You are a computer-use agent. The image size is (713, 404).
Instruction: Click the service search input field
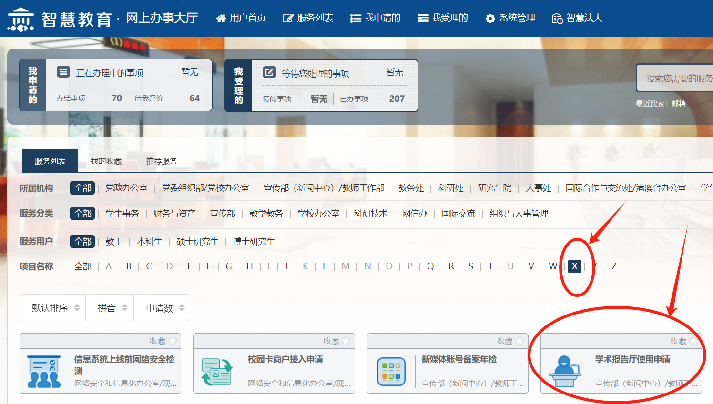677,79
